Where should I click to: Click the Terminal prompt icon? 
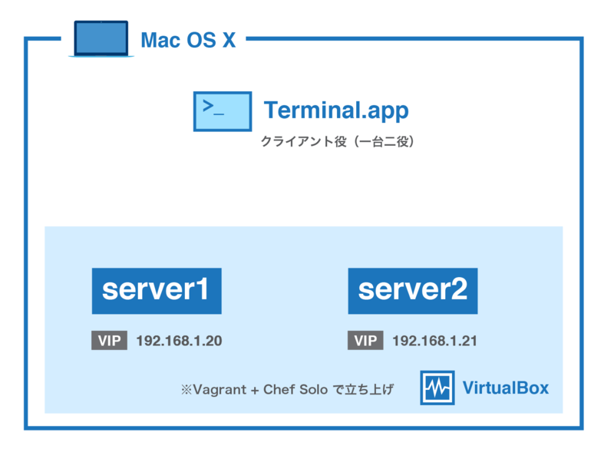[x=223, y=111]
